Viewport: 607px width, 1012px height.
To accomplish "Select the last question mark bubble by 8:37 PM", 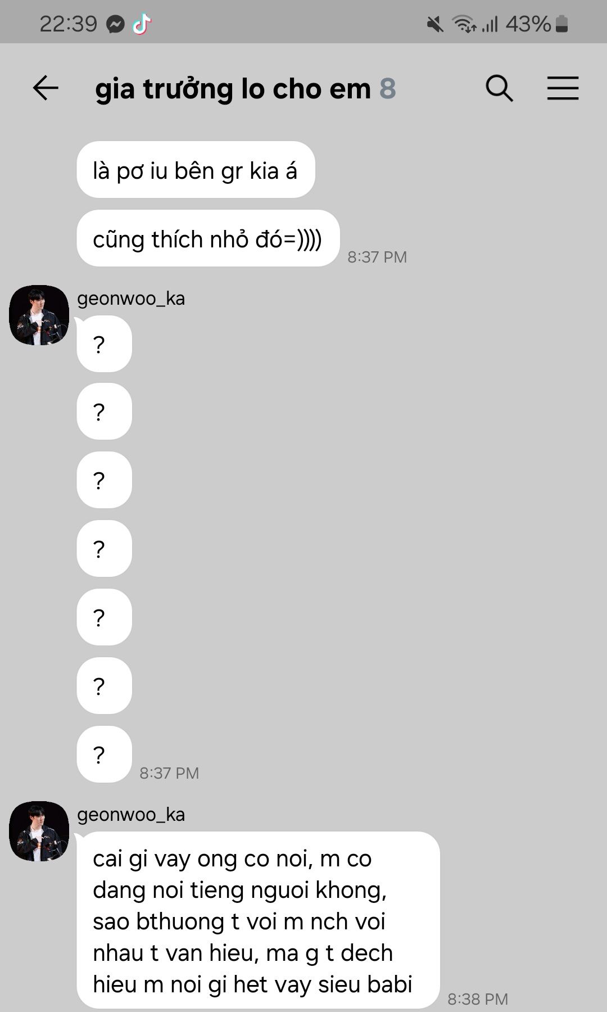I will tap(105, 755).
